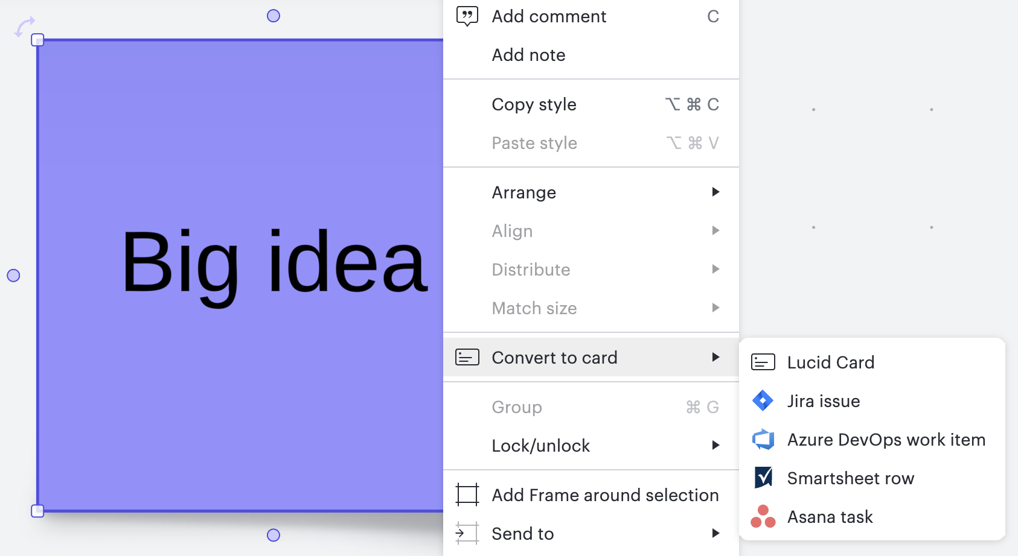Open the Convert to card submenu arrow
Viewport: 1018px width, 556px height.
click(x=715, y=357)
